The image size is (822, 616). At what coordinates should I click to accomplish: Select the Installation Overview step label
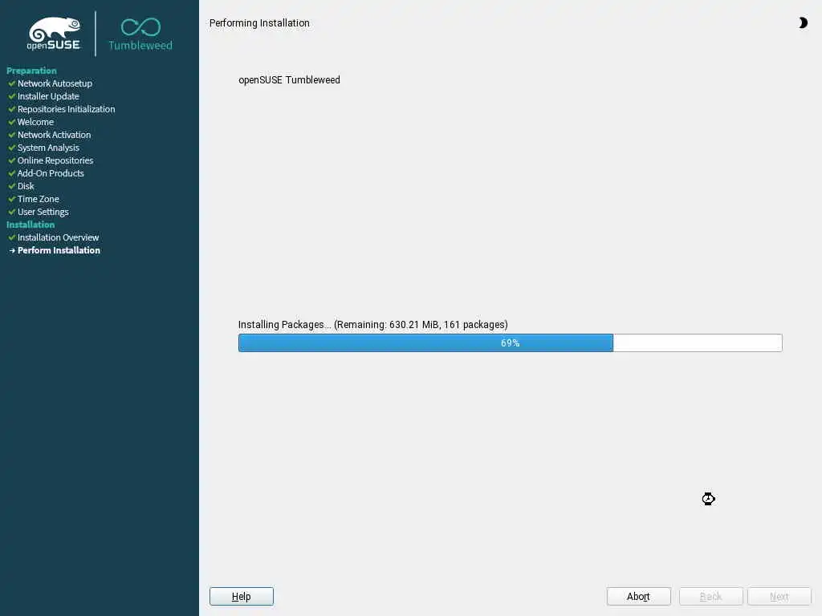coord(58,237)
